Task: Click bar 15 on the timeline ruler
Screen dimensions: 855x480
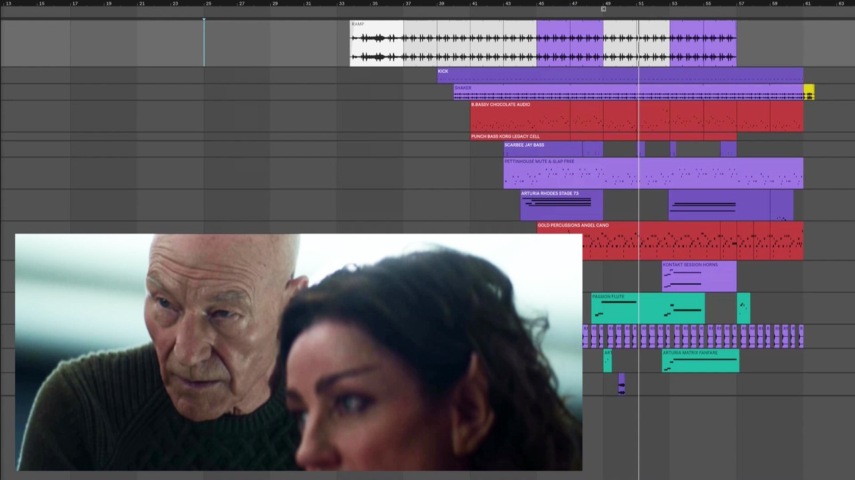Action: pos(41,4)
